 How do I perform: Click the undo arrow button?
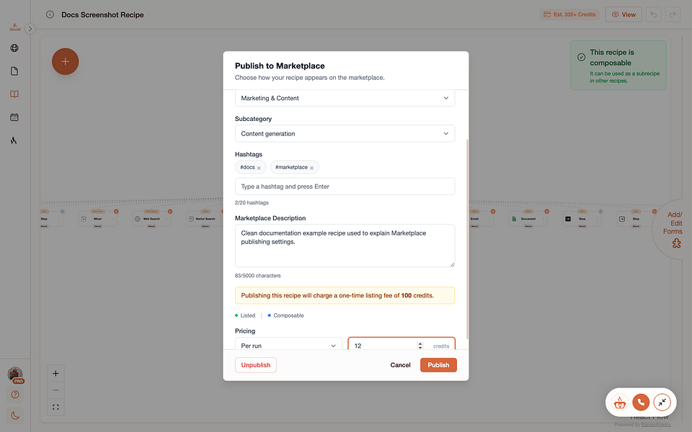[654, 14]
